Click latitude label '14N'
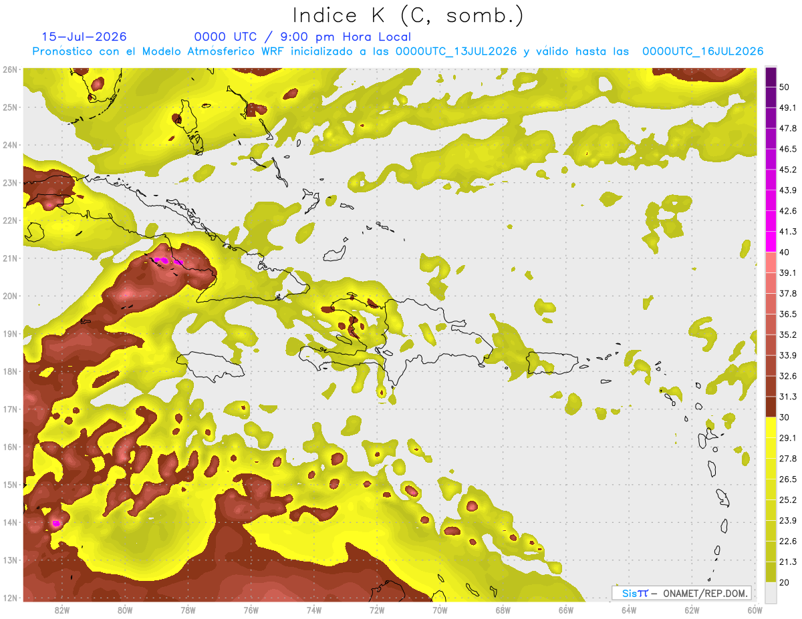This screenshot has height=619, width=802. point(9,523)
